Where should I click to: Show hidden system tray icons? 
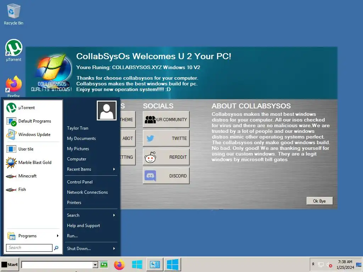(313, 264)
